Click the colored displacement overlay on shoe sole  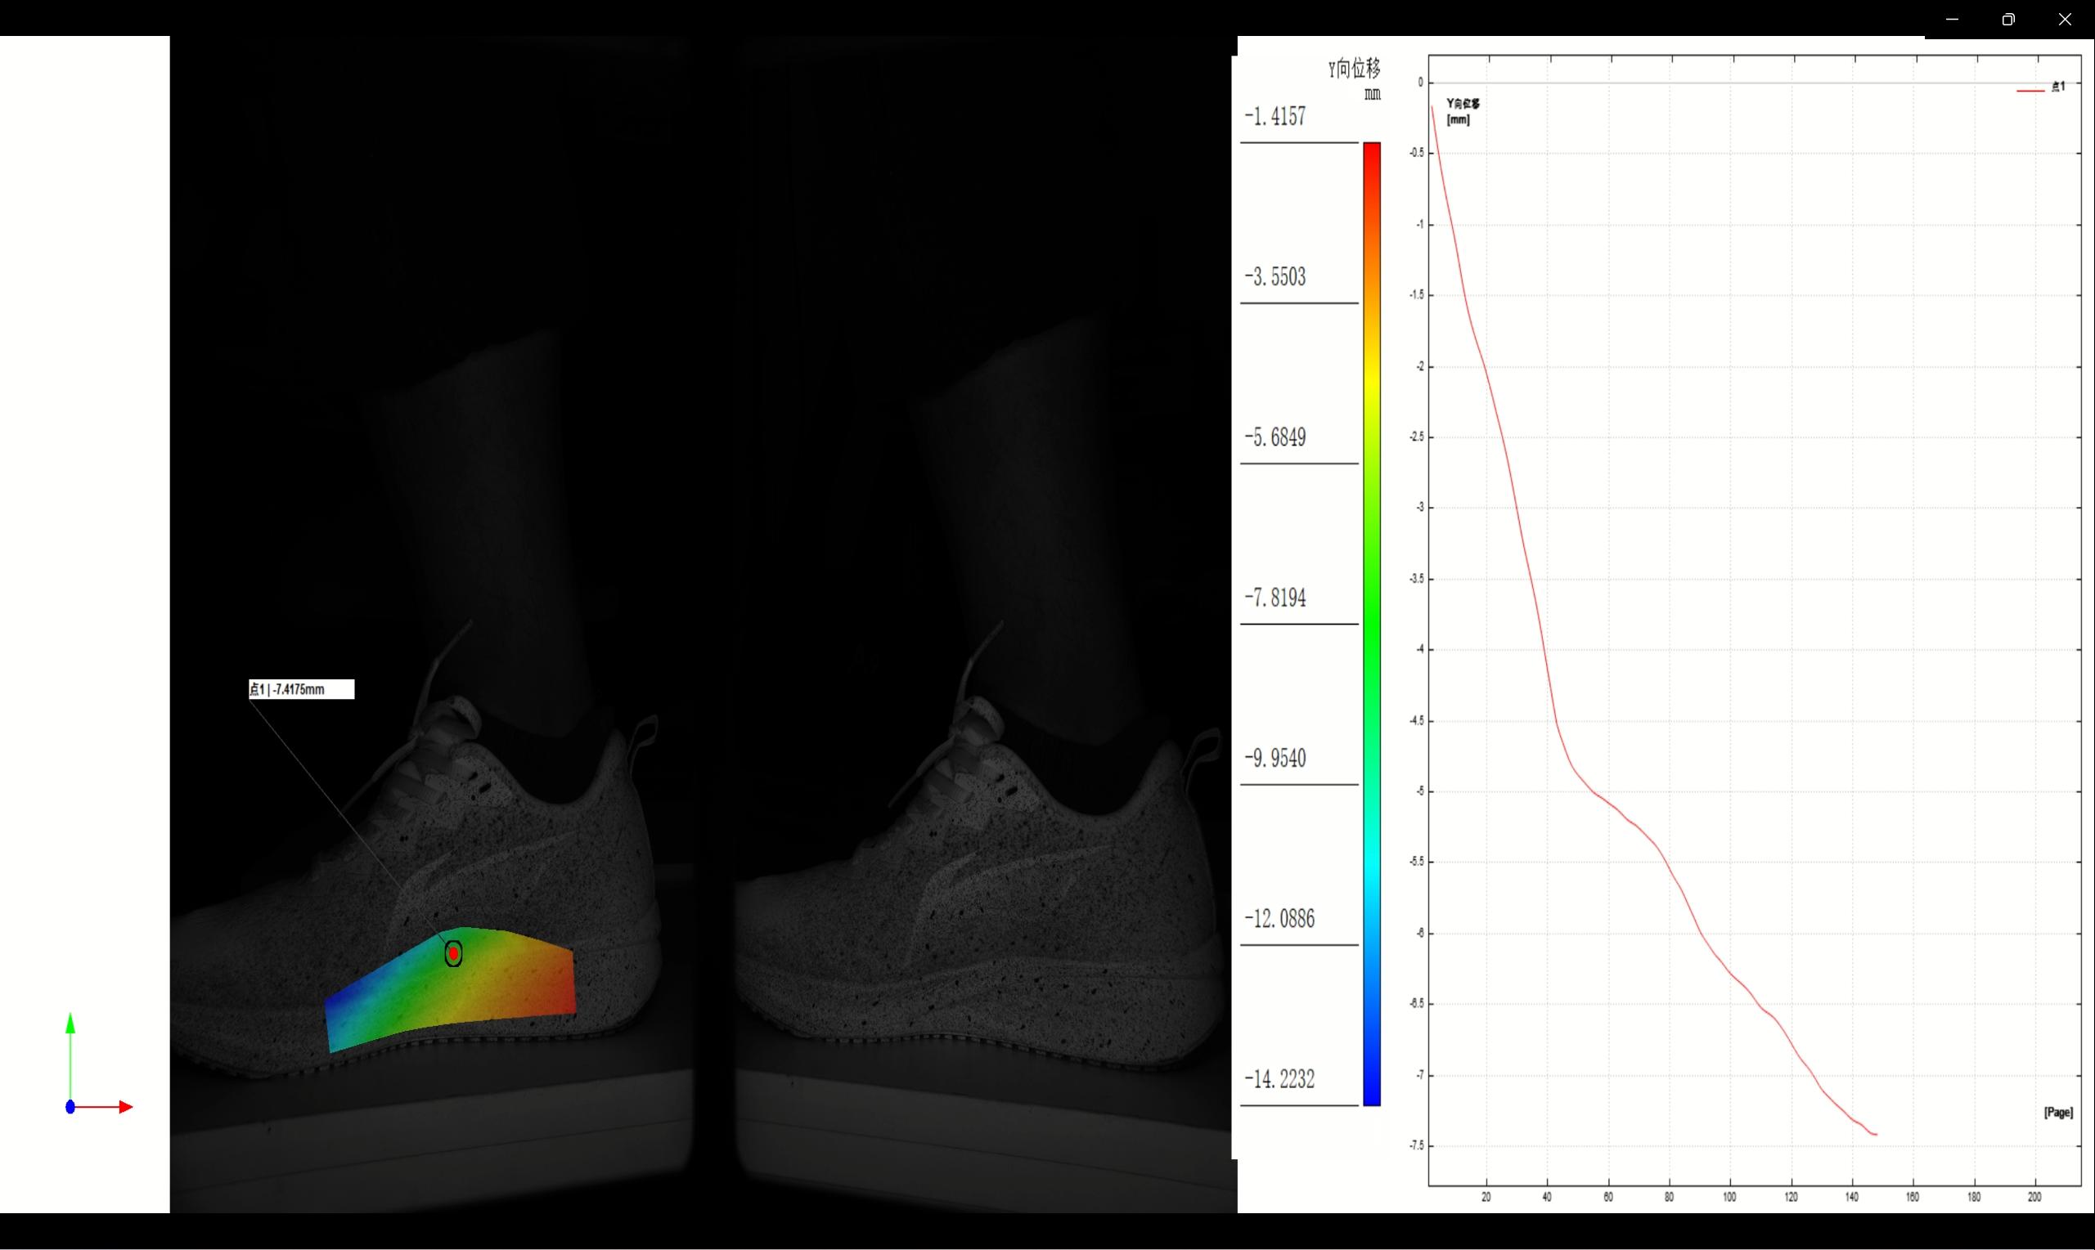[472, 990]
